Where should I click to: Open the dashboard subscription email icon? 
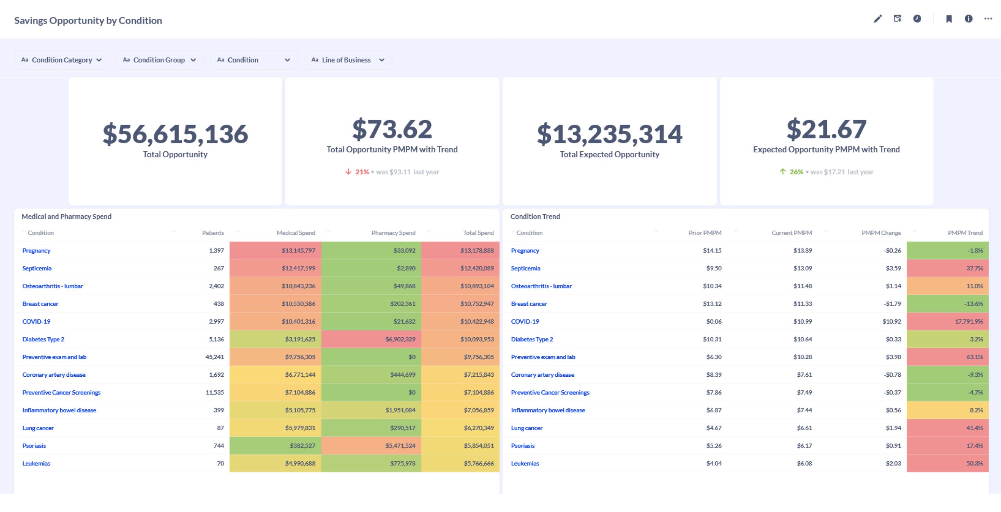click(x=897, y=19)
